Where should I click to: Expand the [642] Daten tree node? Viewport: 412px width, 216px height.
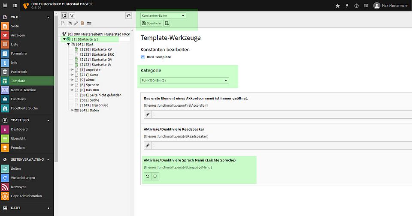pyautogui.click(x=73, y=110)
